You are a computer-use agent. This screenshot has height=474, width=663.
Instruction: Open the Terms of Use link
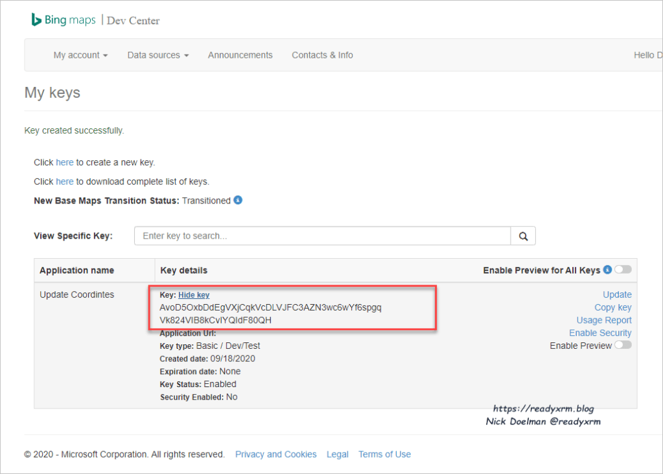tap(384, 455)
